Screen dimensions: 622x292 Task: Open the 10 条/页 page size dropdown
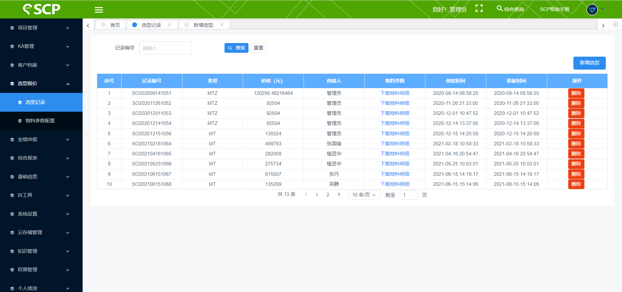pyautogui.click(x=364, y=195)
